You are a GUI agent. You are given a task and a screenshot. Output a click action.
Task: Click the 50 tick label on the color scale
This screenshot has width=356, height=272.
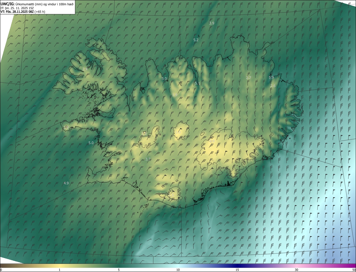[x=354, y=270]
